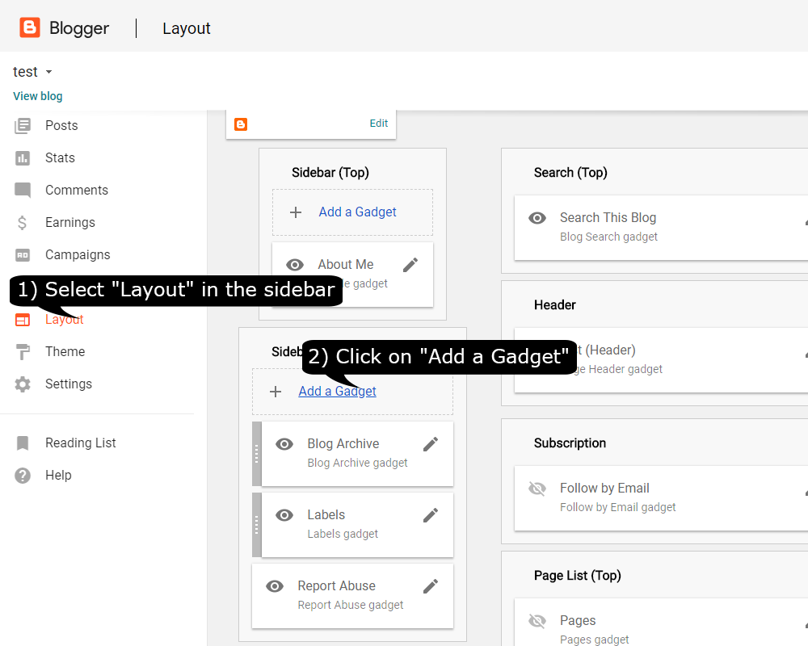Image resolution: width=808 pixels, height=646 pixels.
Task: Click the View blog link
Action: tap(38, 96)
